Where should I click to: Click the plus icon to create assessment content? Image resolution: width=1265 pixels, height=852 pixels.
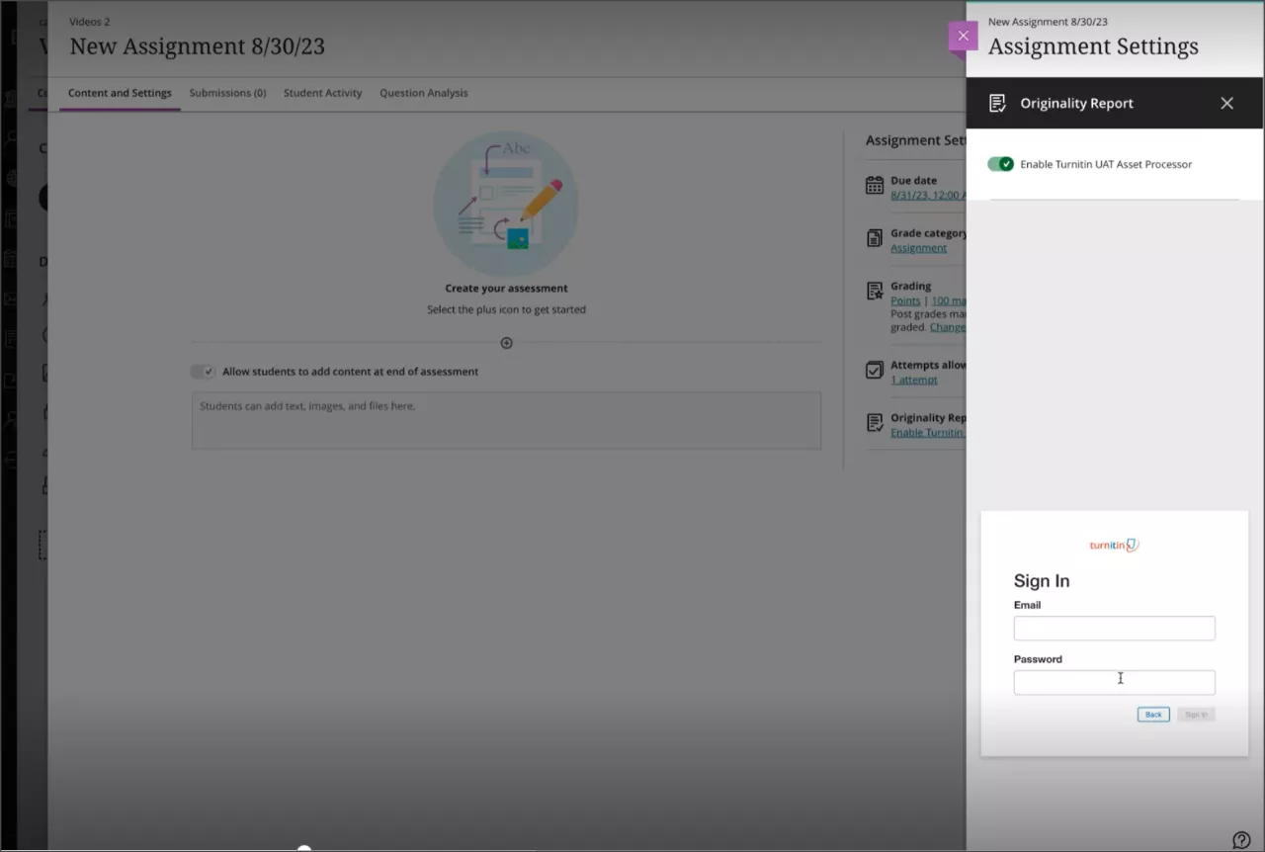[x=506, y=342]
